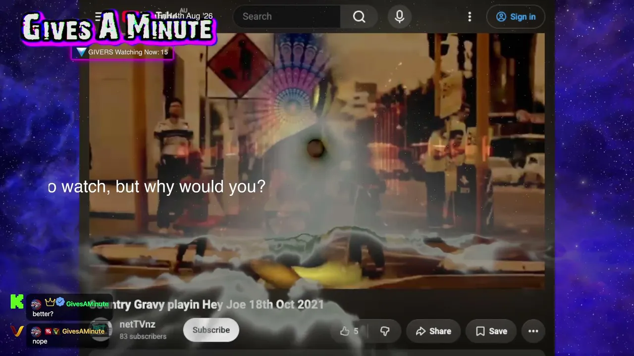634x356 pixels.
Task: Click the Gives A Minute stream logo
Action: point(118,27)
